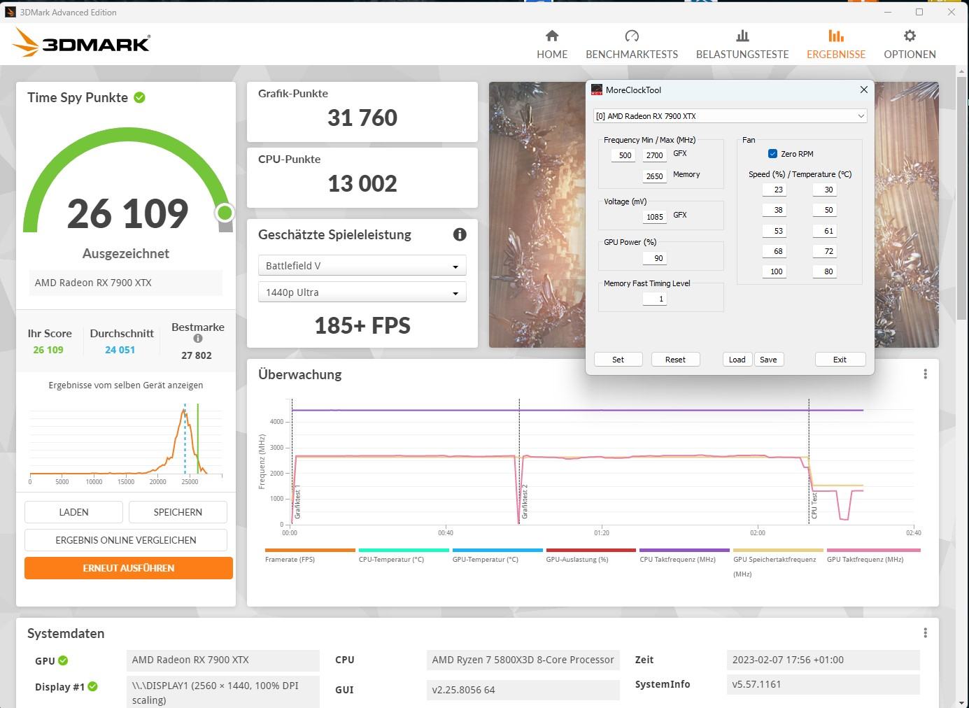
Task: Open the AMD Radeon RX 7900 XTX GPU selector in MoreClockTool
Action: (730, 116)
